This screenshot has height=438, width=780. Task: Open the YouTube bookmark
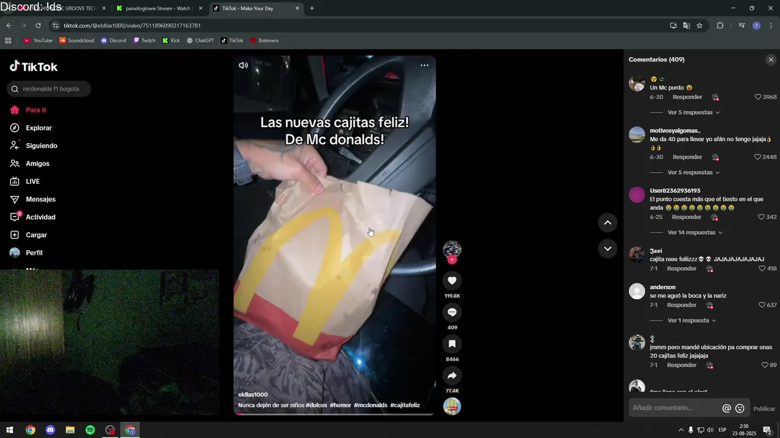(38, 41)
